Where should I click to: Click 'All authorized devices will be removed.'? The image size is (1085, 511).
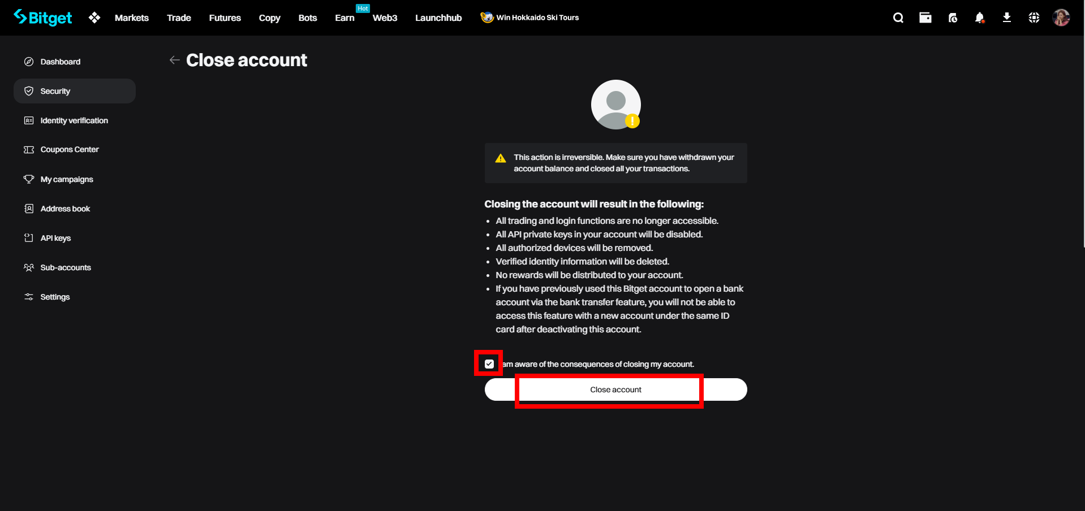click(574, 248)
